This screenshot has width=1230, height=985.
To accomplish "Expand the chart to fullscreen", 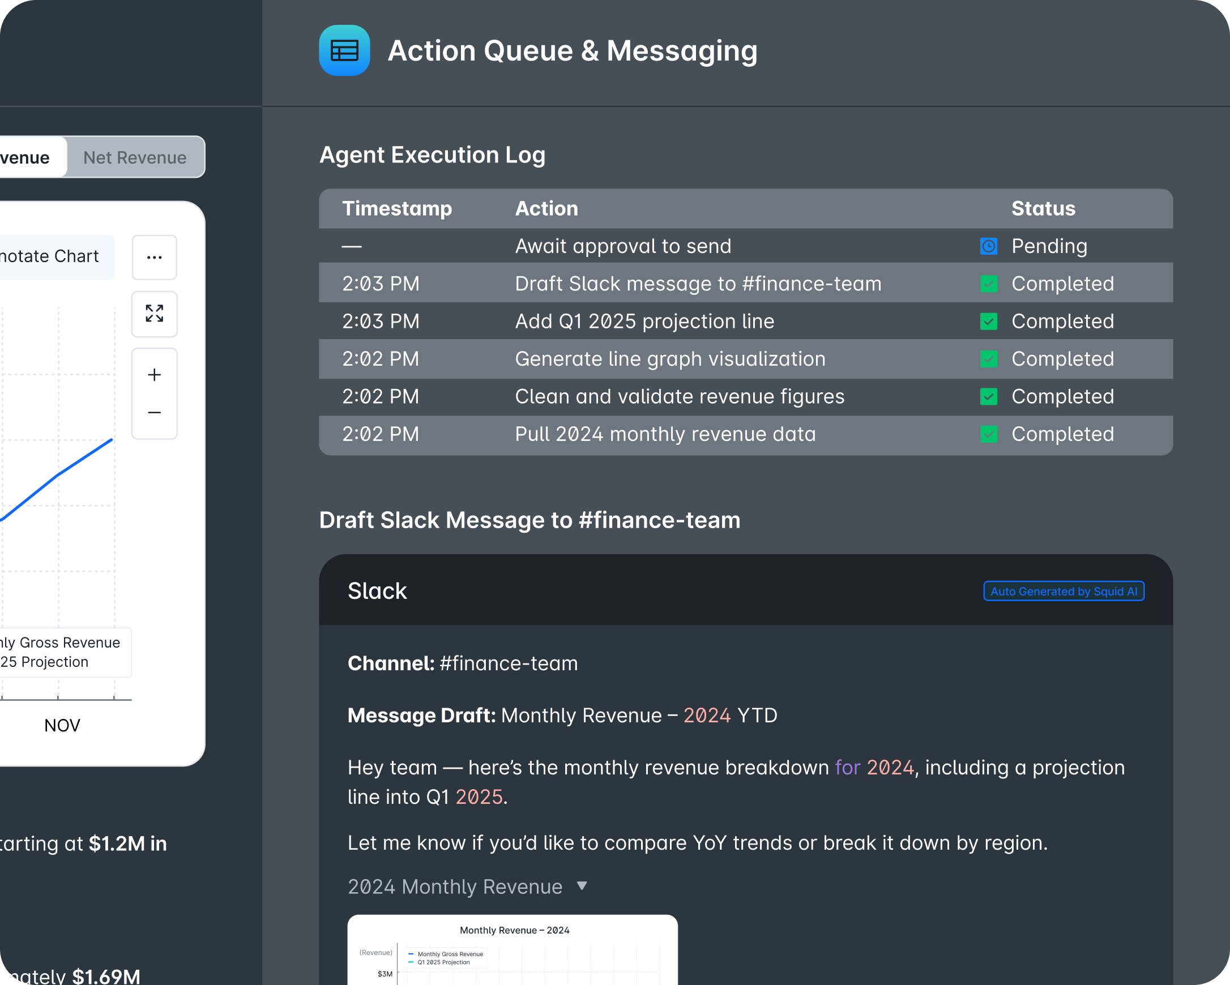I will 154,314.
